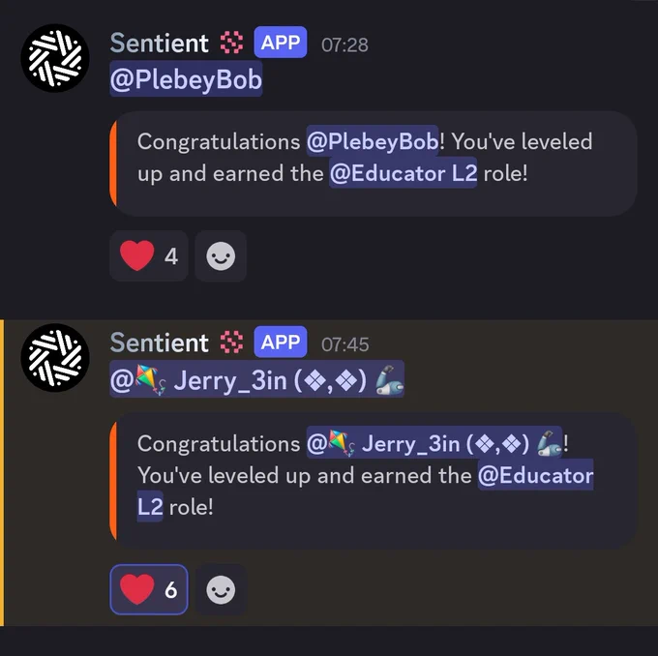Open add reaction smiley under PlebeyBob's message
This screenshot has width=658, height=656.
[221, 256]
